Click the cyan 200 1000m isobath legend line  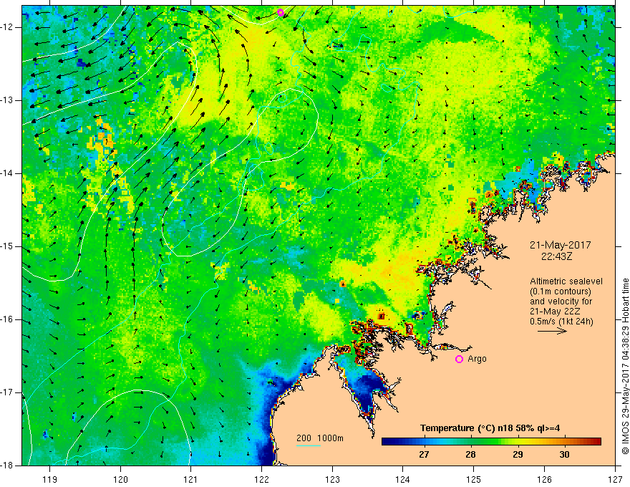coord(309,445)
